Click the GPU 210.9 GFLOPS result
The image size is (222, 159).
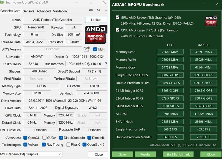coord(170,83)
